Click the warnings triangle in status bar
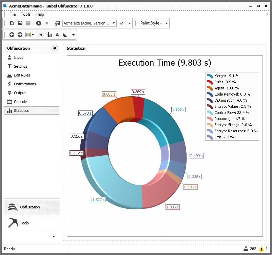The image size is (272, 255). click(261, 249)
